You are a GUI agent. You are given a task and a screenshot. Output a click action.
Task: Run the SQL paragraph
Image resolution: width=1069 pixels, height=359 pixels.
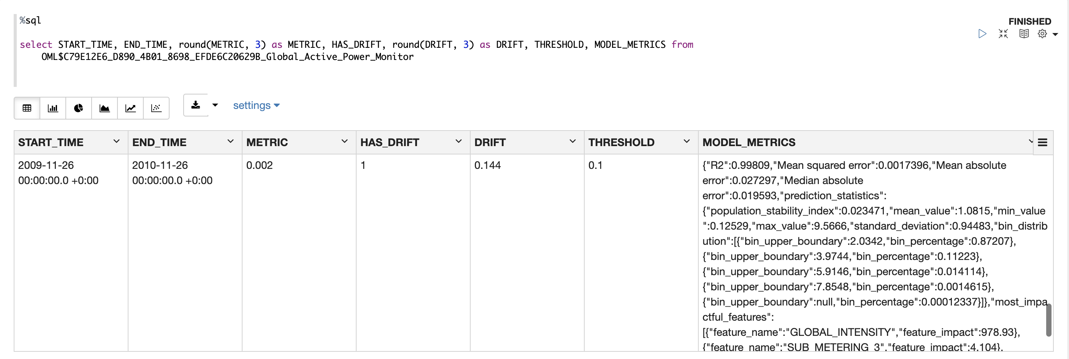pyautogui.click(x=982, y=33)
